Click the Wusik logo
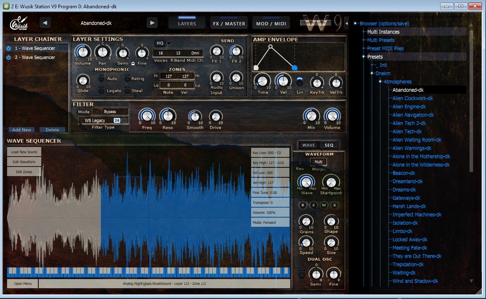 (x=19, y=23)
